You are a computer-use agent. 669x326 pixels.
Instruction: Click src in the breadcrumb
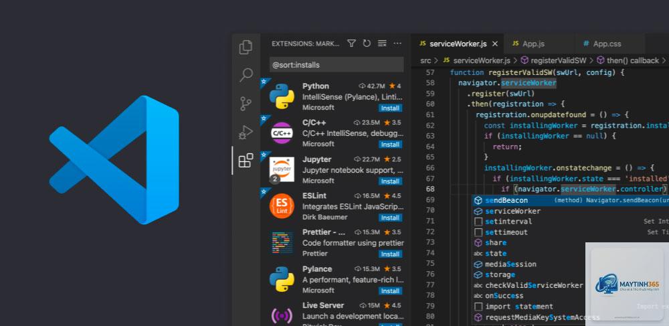[x=425, y=61]
